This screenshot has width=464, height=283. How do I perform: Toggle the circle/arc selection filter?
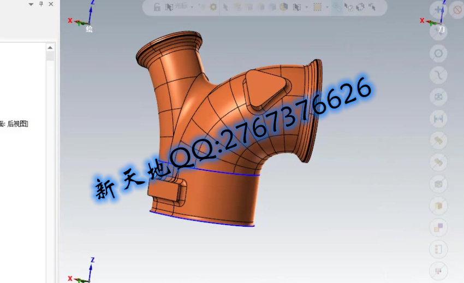(x=438, y=53)
